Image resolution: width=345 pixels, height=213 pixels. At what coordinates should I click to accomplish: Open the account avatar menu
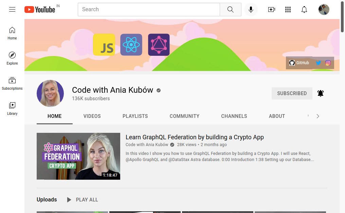click(324, 10)
